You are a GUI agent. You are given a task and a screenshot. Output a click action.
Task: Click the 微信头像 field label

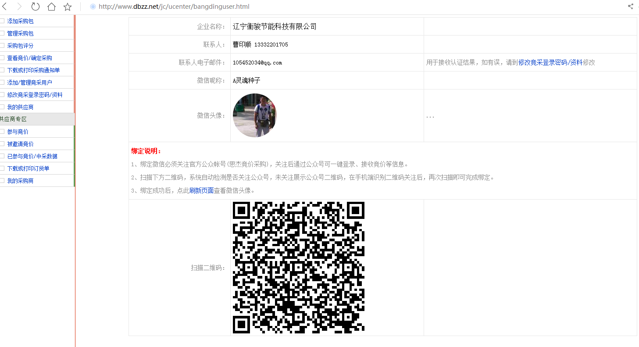(x=211, y=115)
